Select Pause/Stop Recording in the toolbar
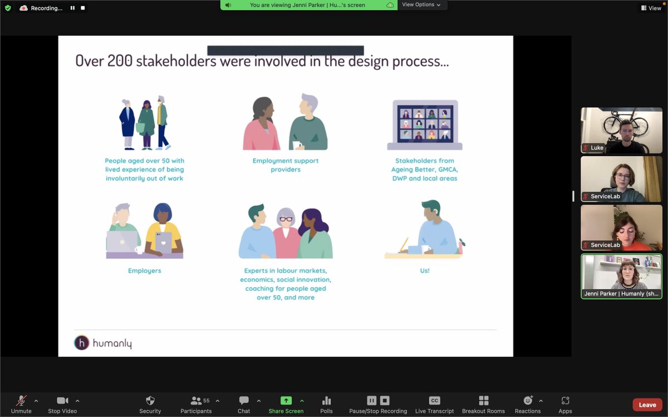668x417 pixels. pyautogui.click(x=377, y=404)
